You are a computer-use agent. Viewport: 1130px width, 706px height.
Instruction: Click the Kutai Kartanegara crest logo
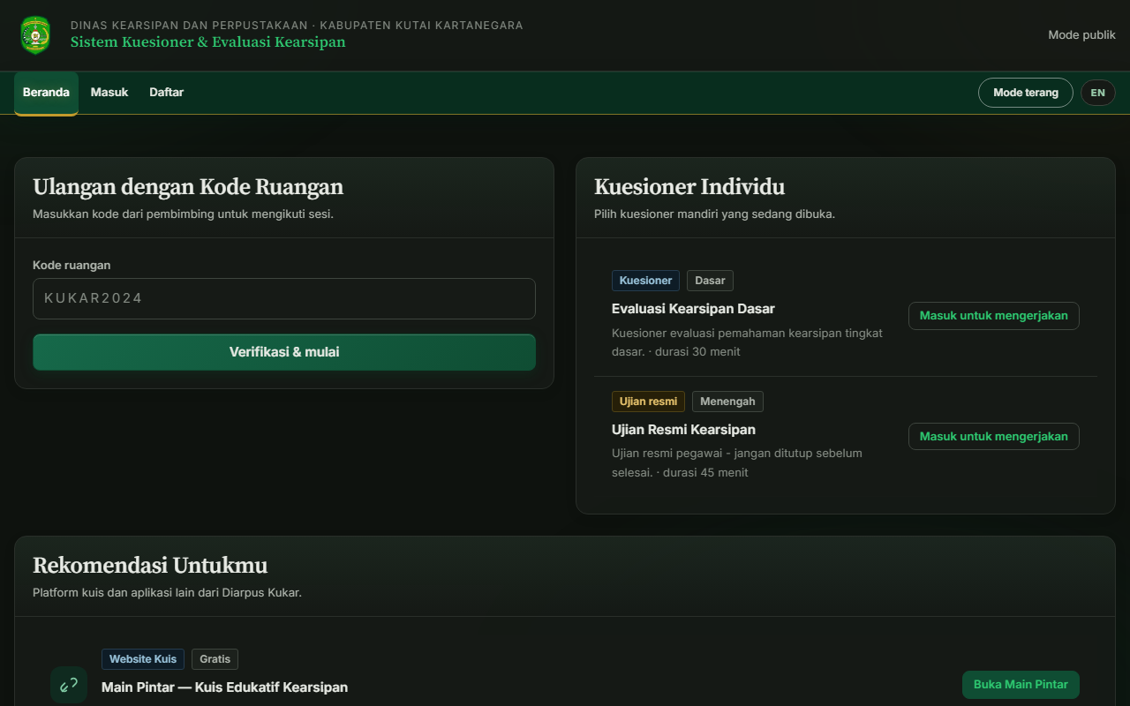click(x=35, y=34)
